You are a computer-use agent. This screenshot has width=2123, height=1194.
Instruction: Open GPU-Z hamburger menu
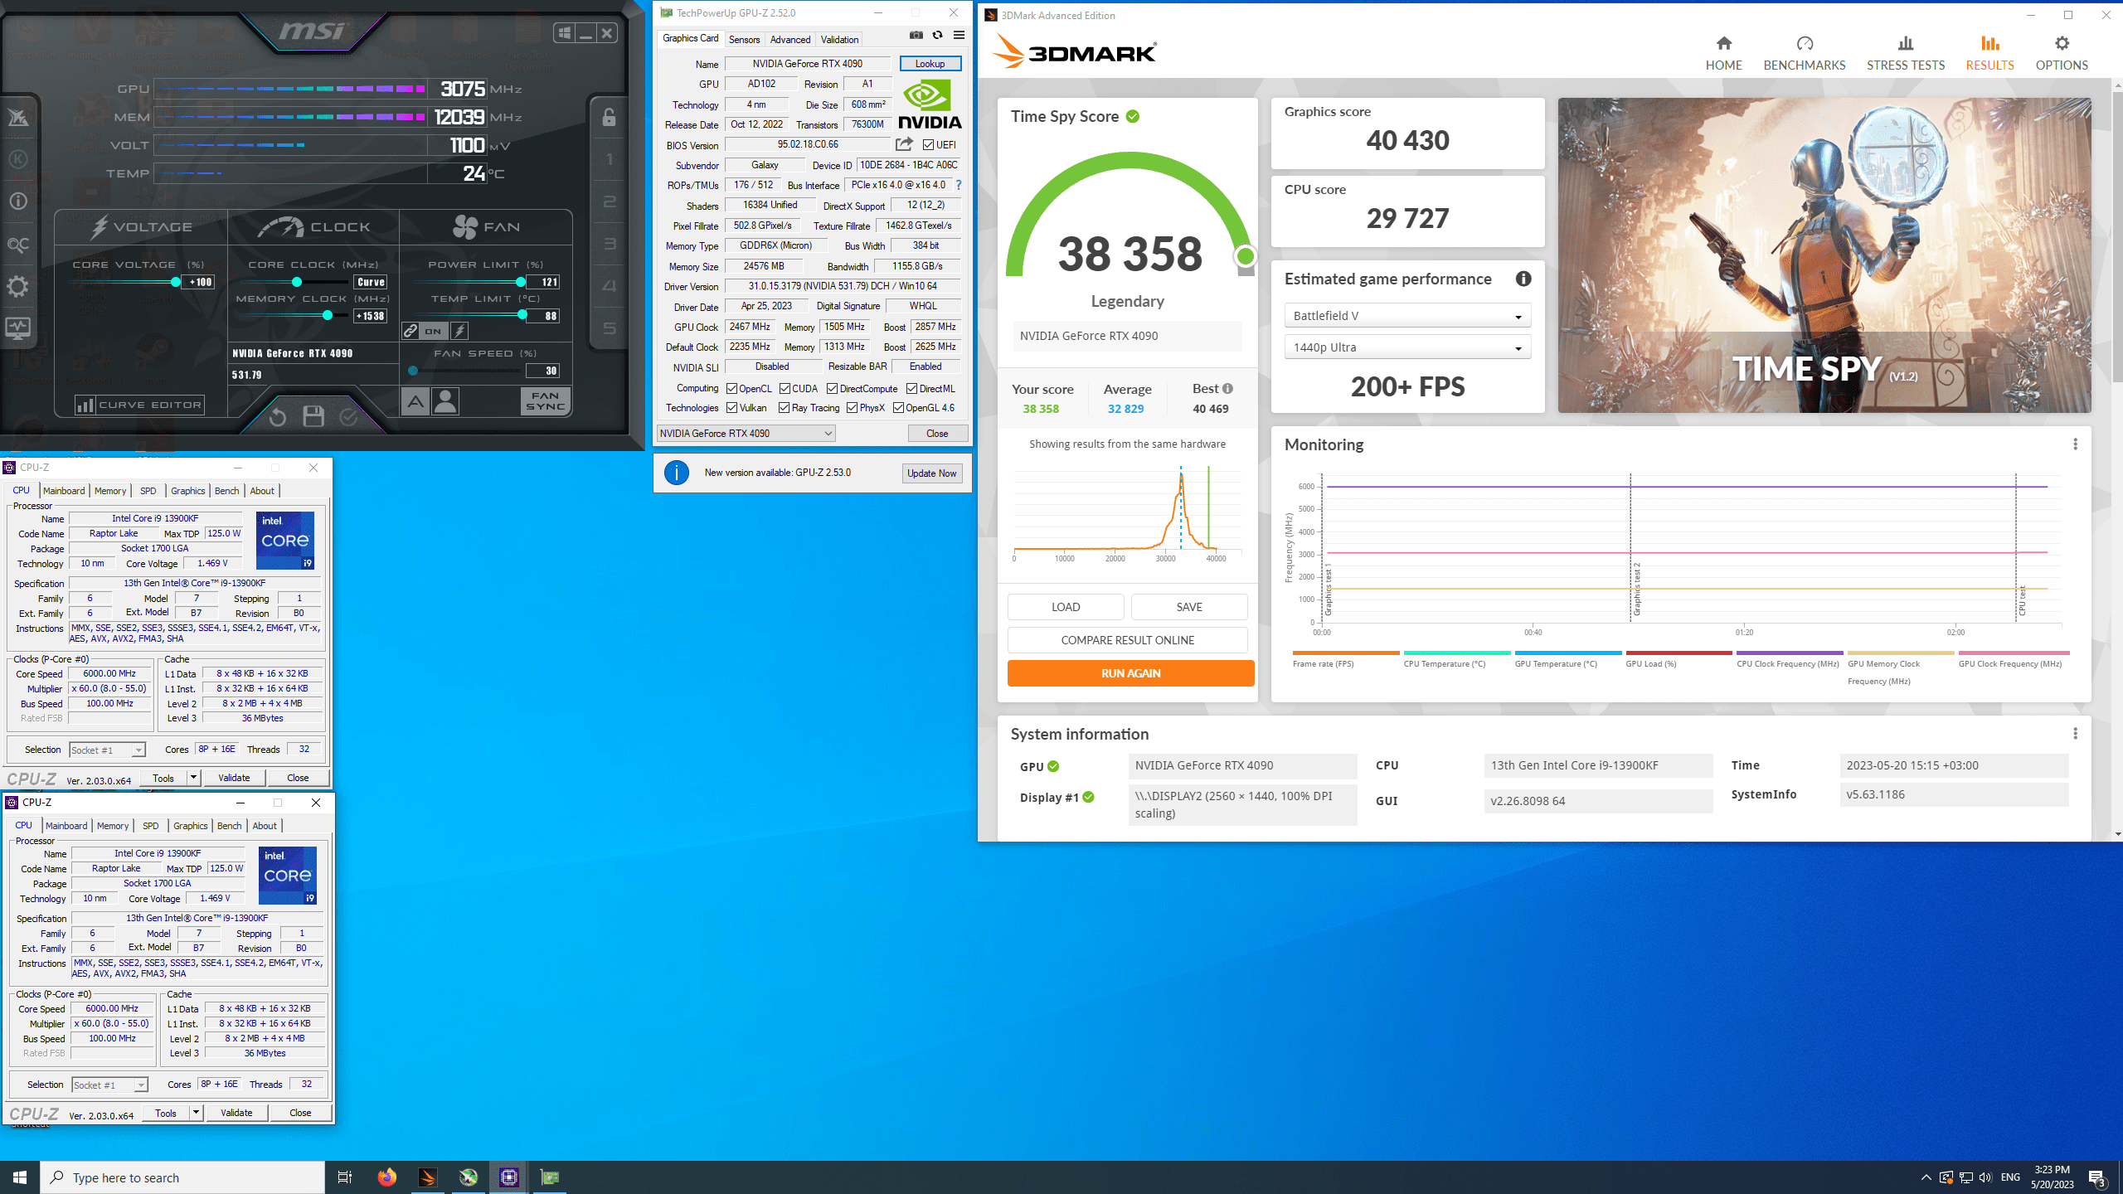pyautogui.click(x=959, y=35)
